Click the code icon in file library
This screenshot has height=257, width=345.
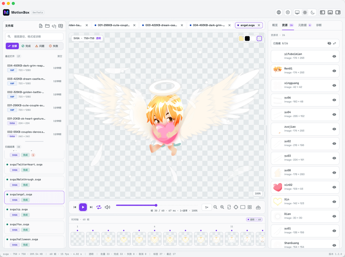tap(54, 26)
